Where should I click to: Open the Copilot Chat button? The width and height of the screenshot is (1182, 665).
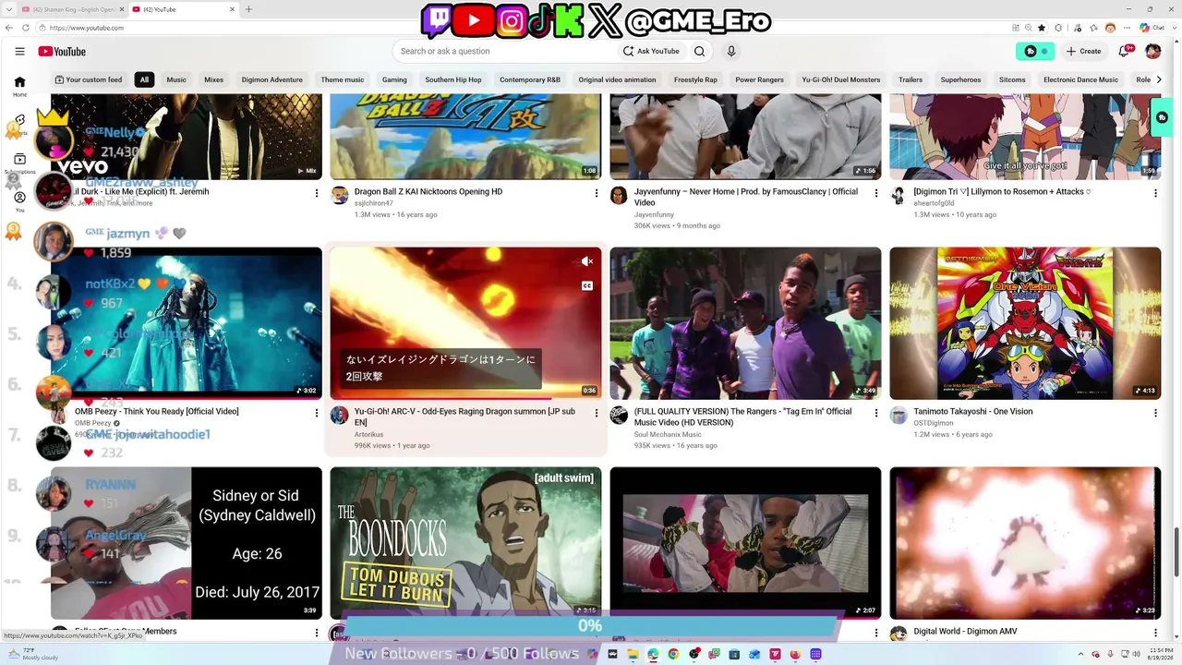point(1151,28)
